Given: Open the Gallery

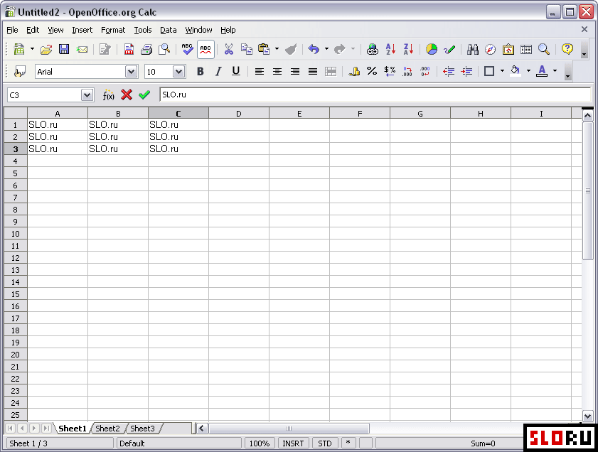Looking at the screenshot, I should [x=508, y=49].
